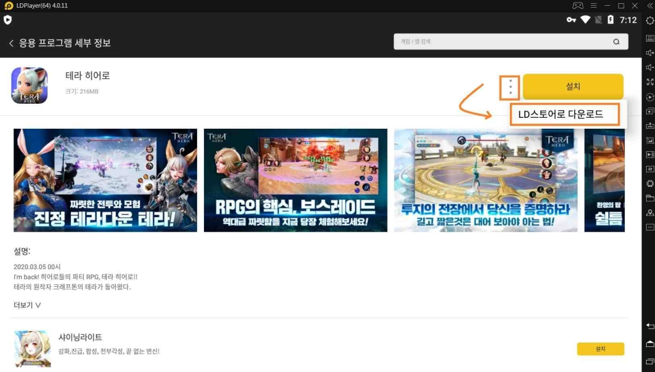Viewport: 655px width, 372px height.
Task: Open the RPG의 핵심, 보스레이드 screenshot
Action: pyautogui.click(x=296, y=180)
